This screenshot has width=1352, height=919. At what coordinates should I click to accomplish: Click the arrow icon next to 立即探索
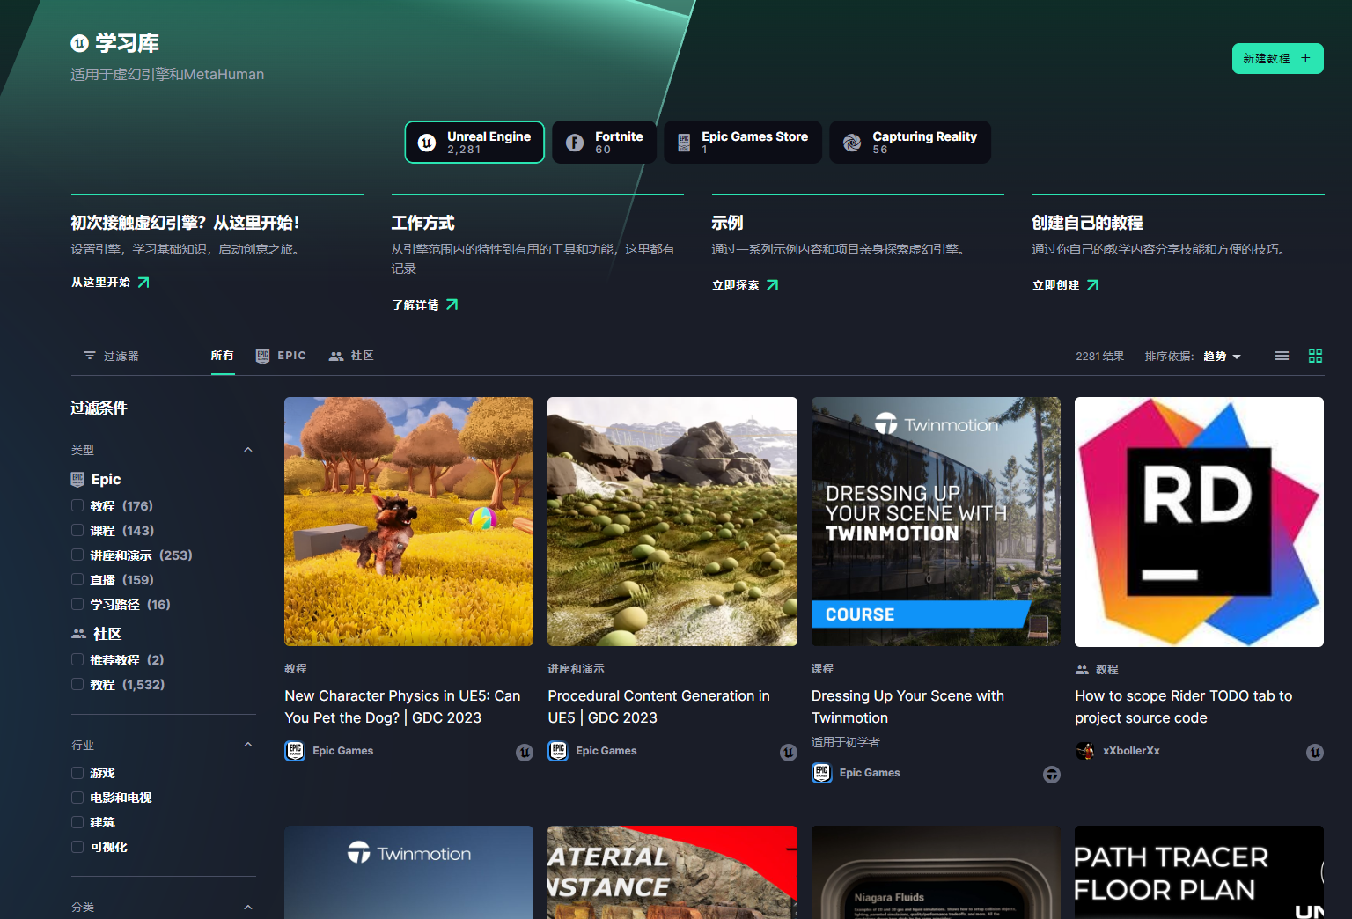click(772, 285)
